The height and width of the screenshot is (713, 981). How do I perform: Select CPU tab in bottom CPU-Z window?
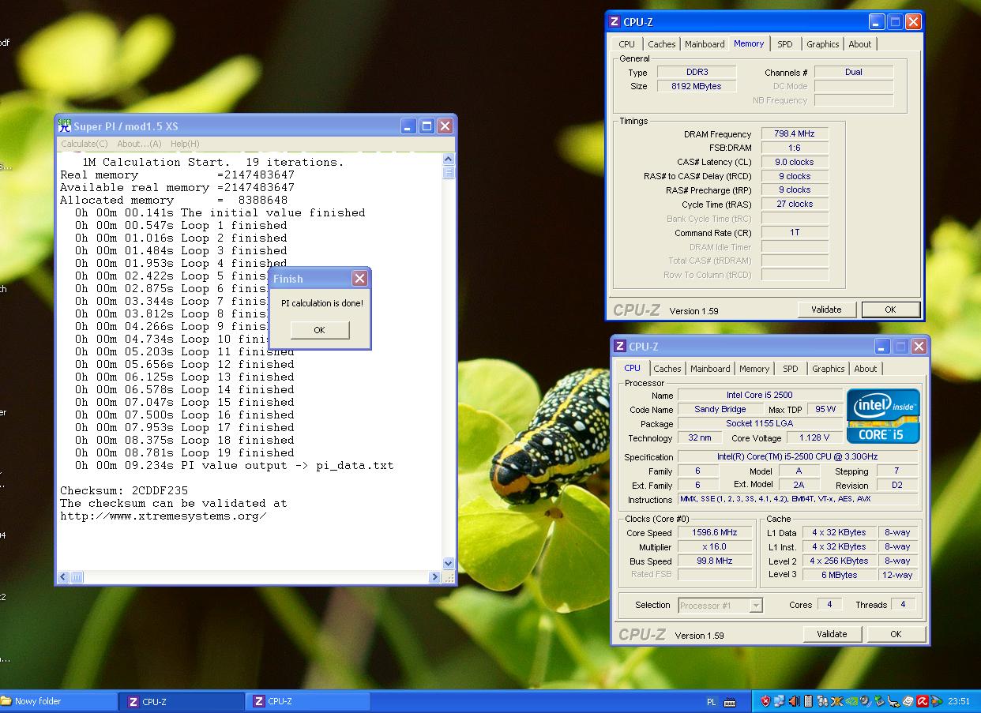tap(633, 368)
